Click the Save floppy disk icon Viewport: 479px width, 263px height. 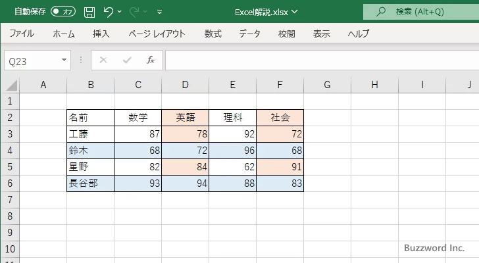(x=89, y=12)
